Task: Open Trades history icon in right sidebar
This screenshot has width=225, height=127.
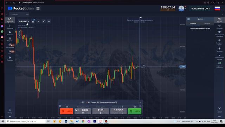Action: pyautogui.click(x=219, y=20)
